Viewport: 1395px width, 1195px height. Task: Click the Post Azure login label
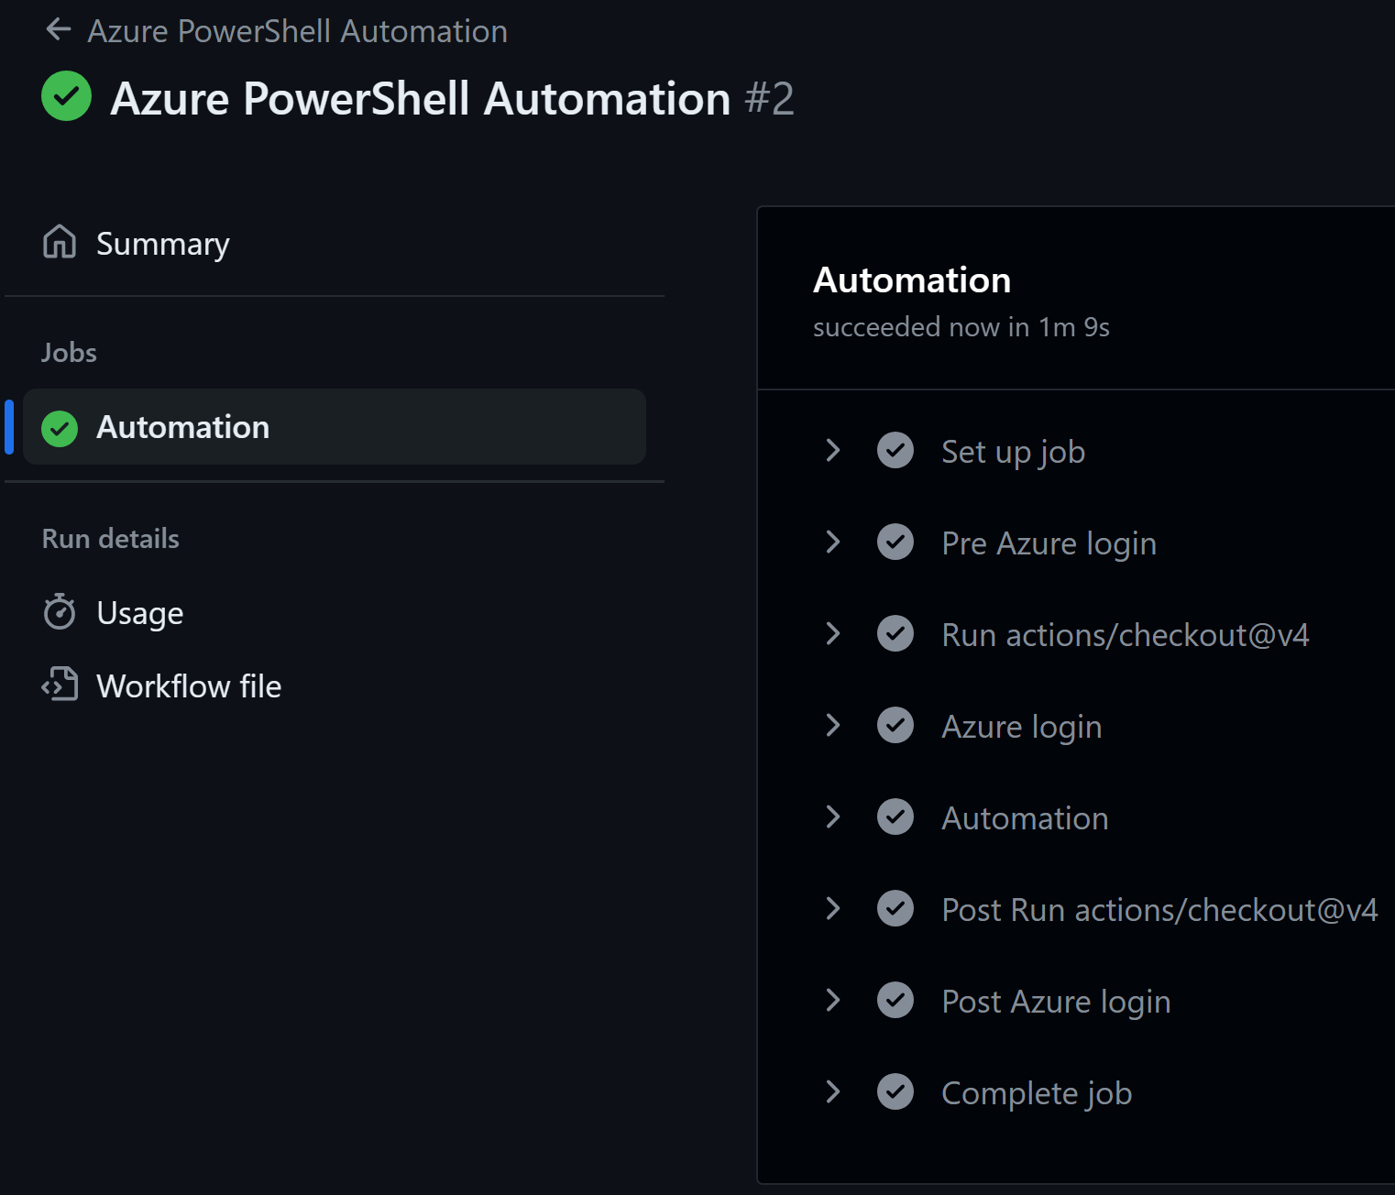click(x=1056, y=1002)
